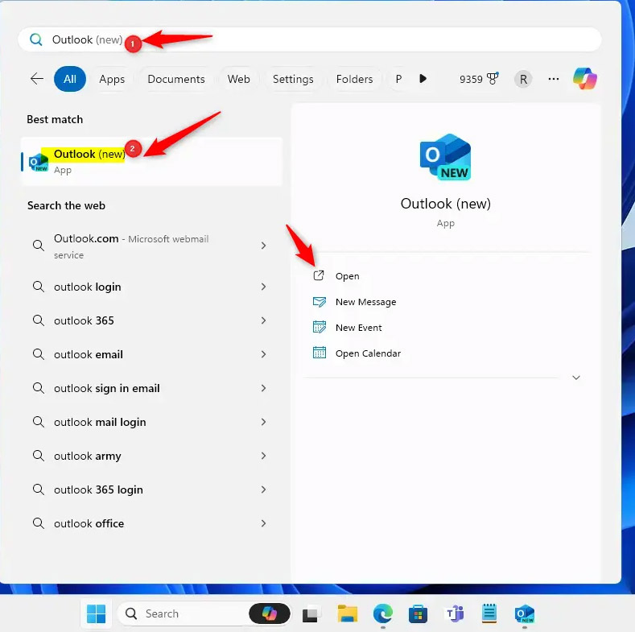Viewport: 635px width, 632px height.
Task: Click the back arrow in search panel
Action: tap(37, 79)
